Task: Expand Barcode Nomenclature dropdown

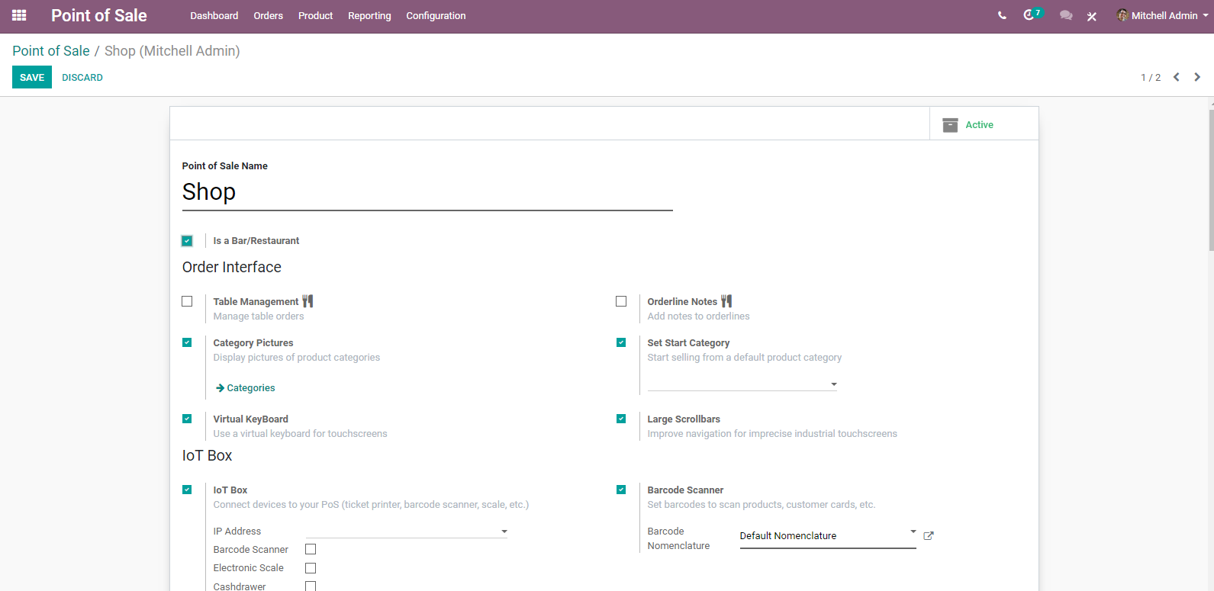Action: click(x=828, y=536)
